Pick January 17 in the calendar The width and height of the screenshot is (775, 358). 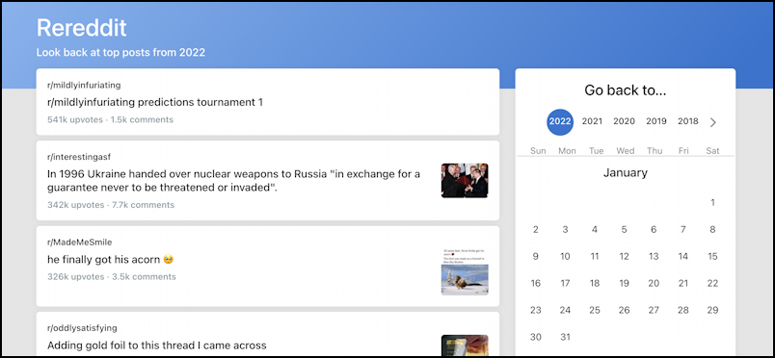coord(565,284)
